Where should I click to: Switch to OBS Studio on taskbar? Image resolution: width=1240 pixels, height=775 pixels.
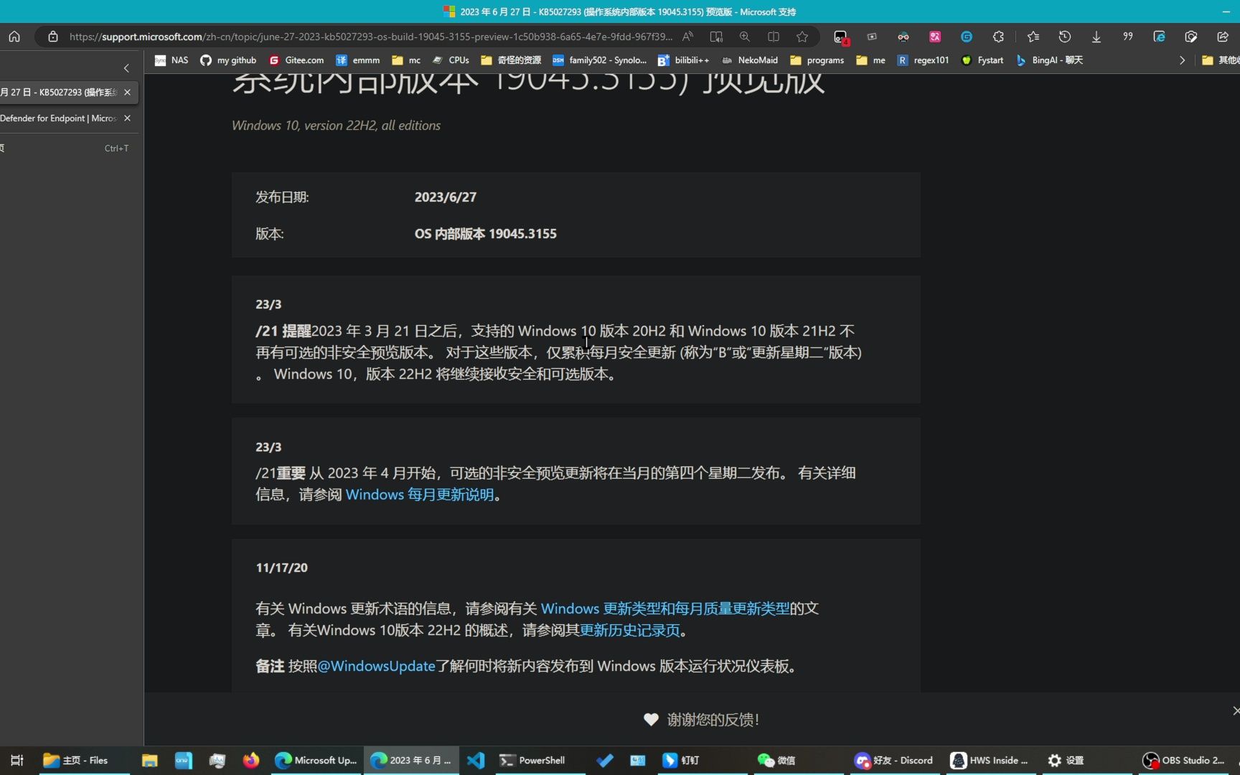pyautogui.click(x=1184, y=760)
